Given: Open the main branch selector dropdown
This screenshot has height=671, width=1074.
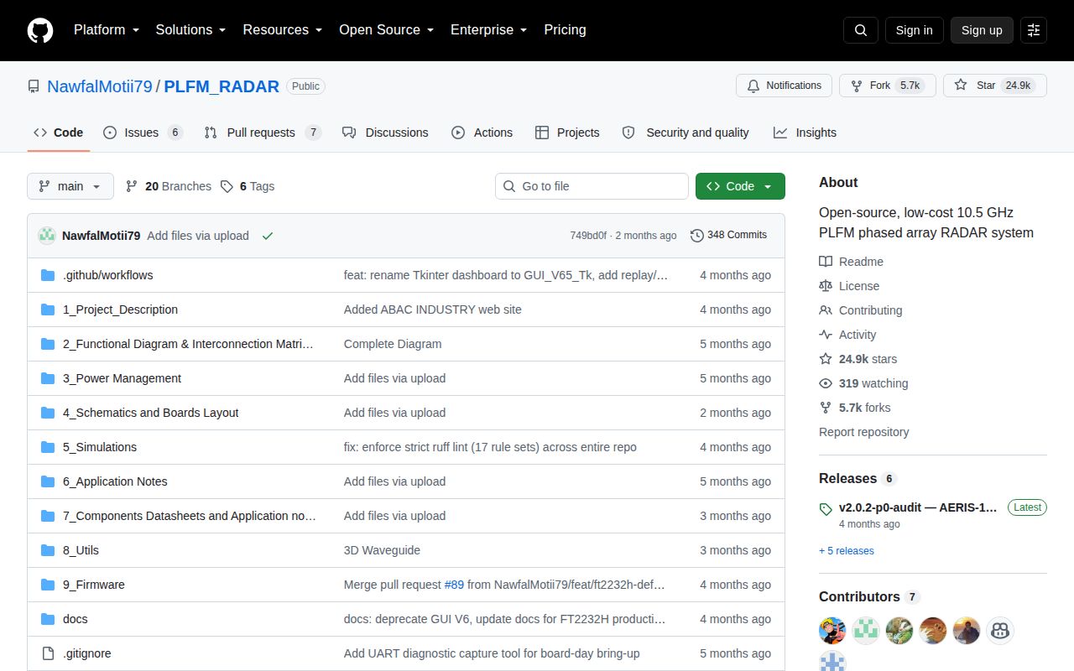Looking at the screenshot, I should [x=70, y=186].
